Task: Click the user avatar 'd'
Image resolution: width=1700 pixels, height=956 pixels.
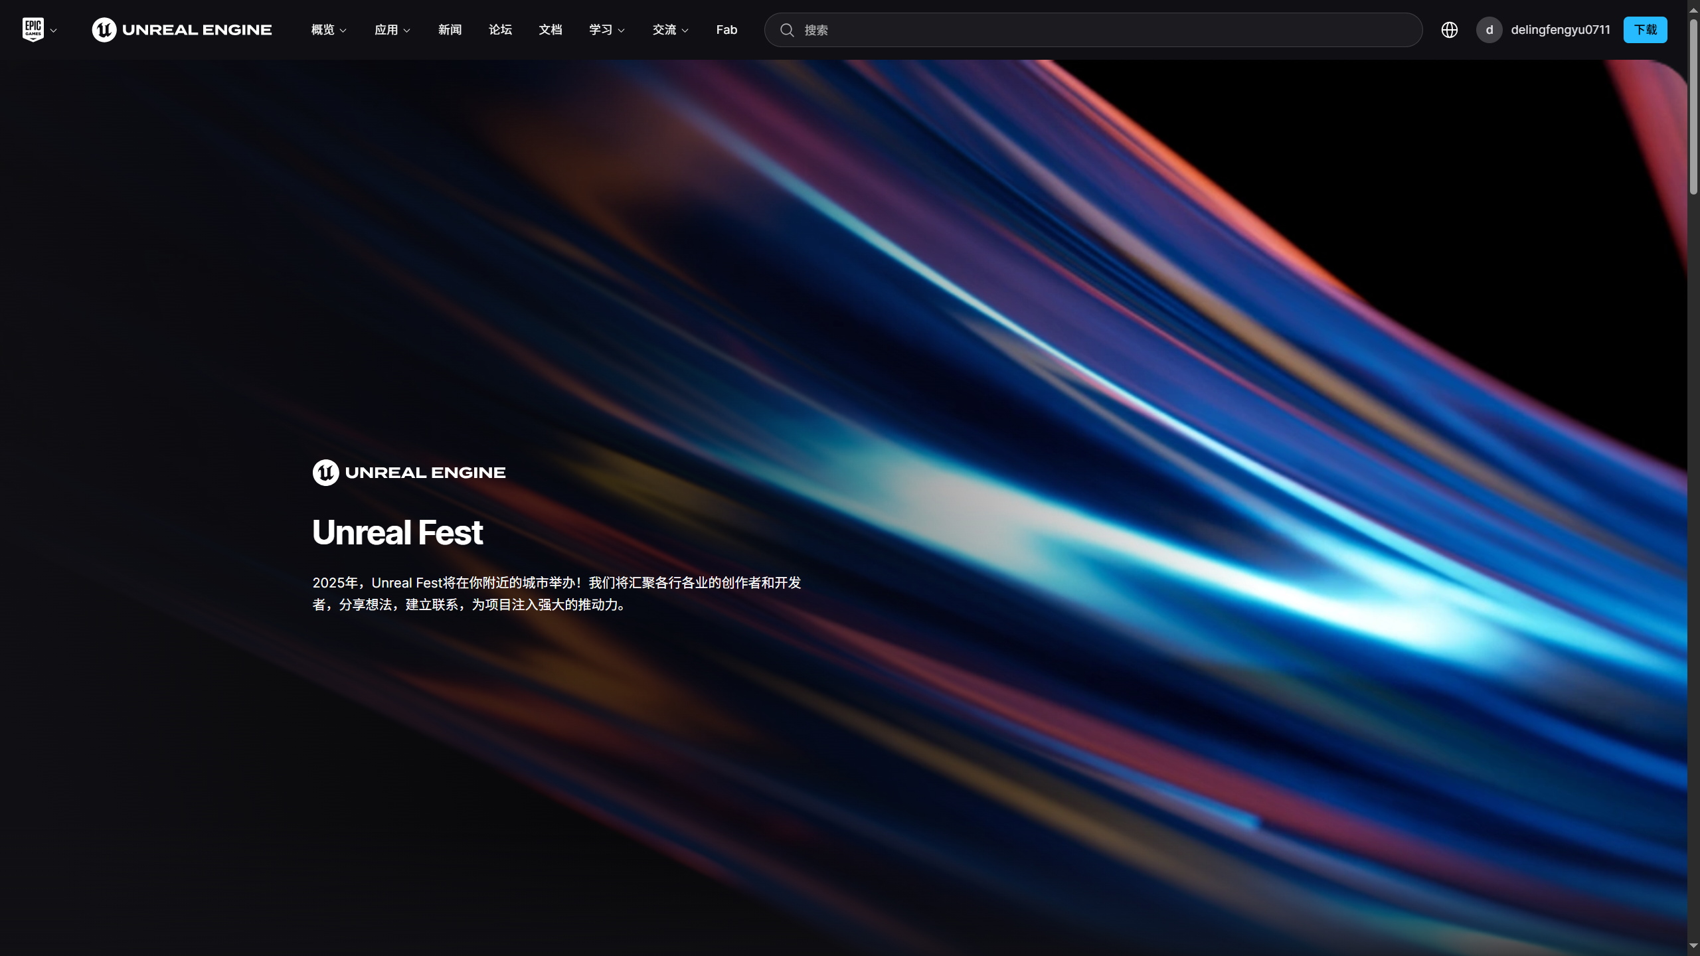Action: pos(1489,30)
